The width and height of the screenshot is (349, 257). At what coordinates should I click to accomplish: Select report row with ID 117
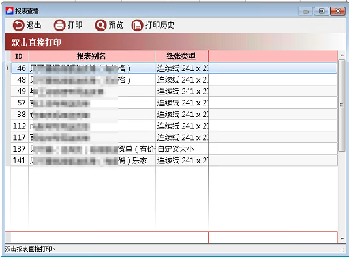tap(174, 137)
